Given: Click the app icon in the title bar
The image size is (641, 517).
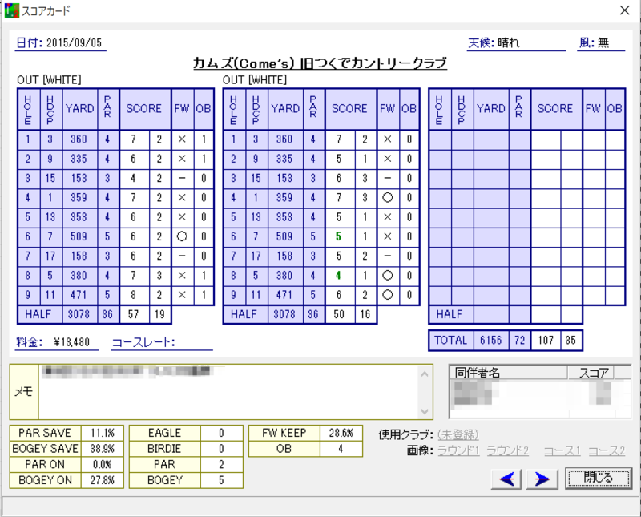Looking at the screenshot, I should pyautogui.click(x=11, y=10).
